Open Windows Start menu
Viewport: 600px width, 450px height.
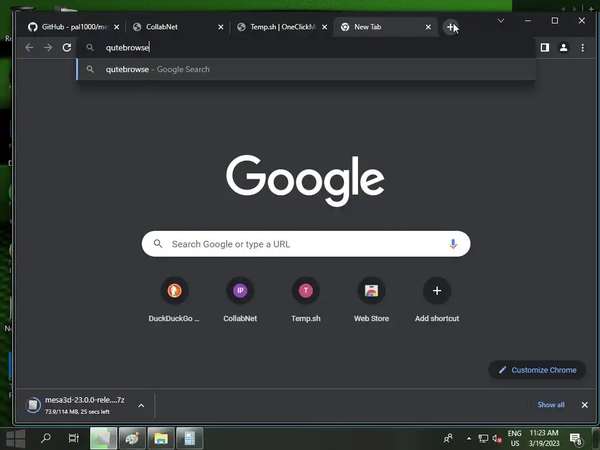point(16,438)
